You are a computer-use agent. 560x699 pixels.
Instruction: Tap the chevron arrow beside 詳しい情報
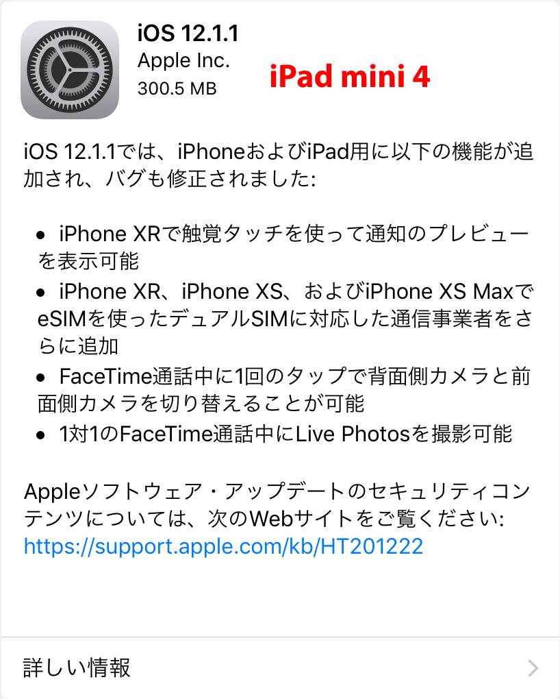(x=533, y=667)
